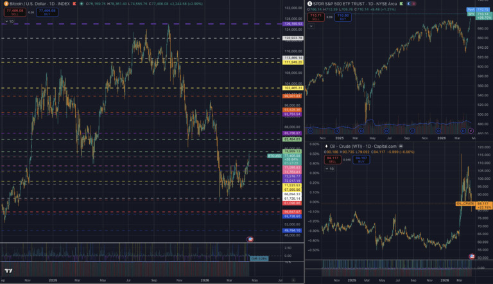Screen dimensions: 493x284
Task: Select the green 83,484.63 price level label
Action: pos(293,139)
